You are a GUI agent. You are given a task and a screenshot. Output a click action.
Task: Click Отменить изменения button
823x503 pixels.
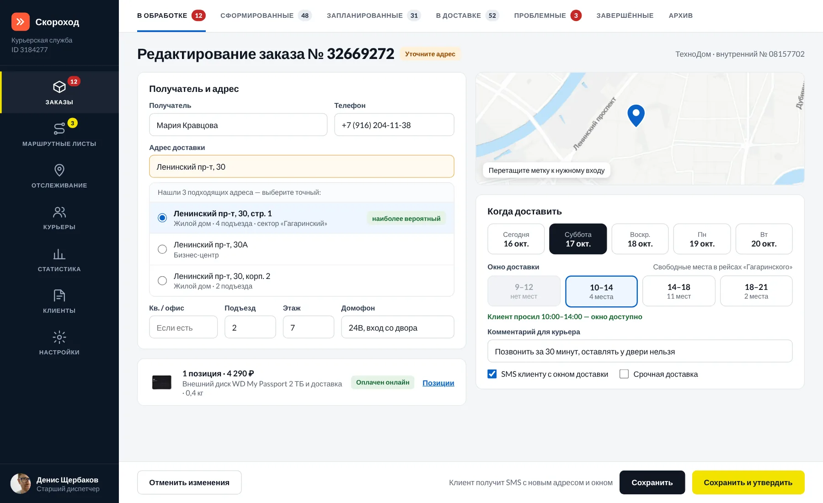[189, 482]
